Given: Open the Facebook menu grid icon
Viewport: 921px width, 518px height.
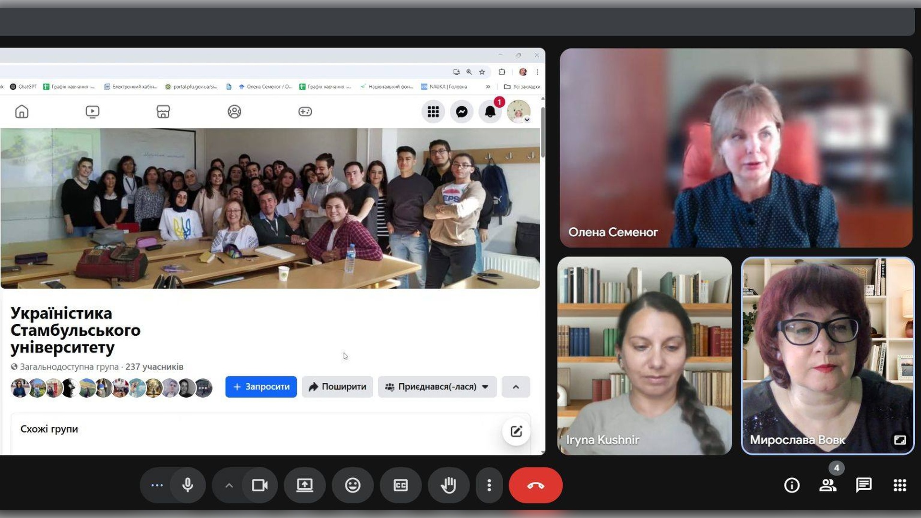Looking at the screenshot, I should tap(433, 112).
